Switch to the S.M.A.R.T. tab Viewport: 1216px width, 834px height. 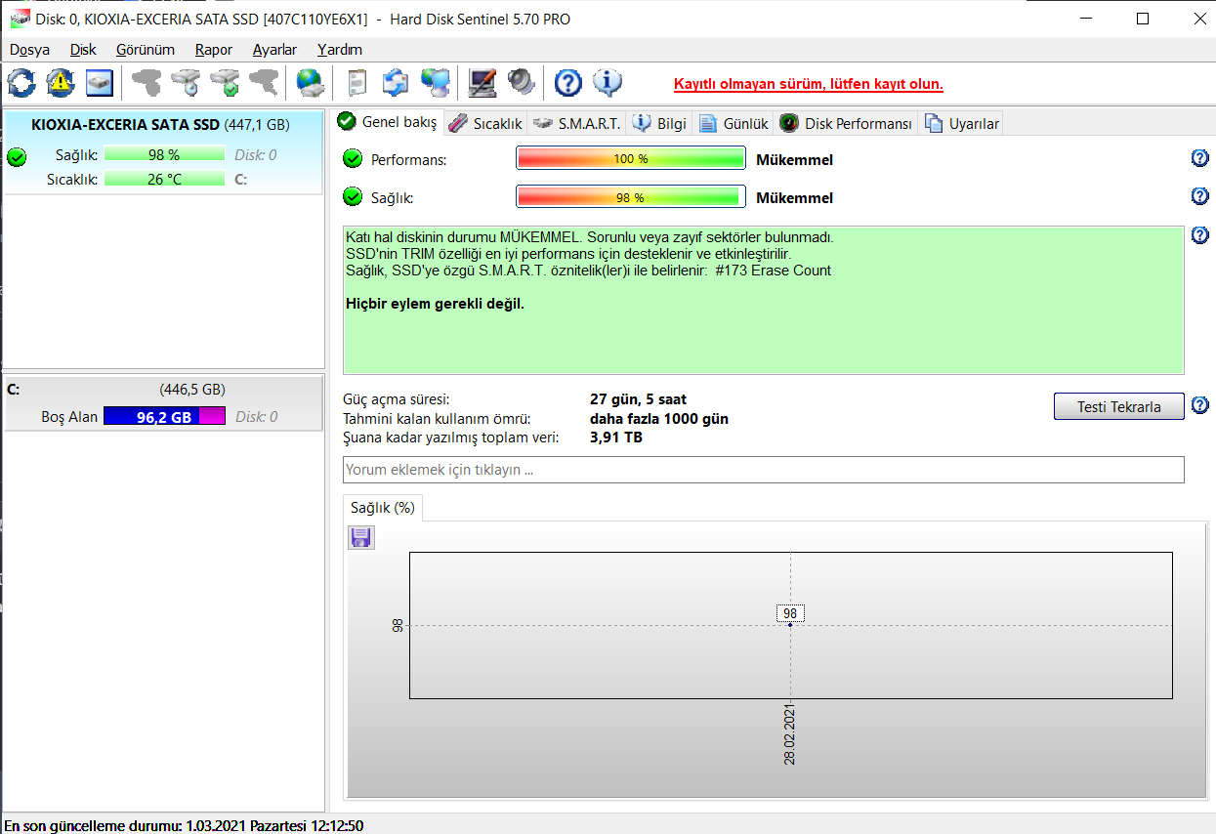tap(577, 124)
